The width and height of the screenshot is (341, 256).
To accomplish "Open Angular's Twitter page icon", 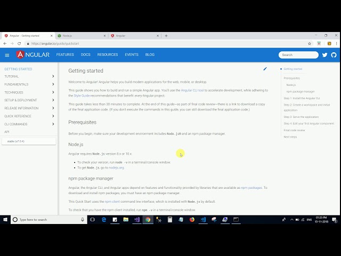I will coord(324,55).
